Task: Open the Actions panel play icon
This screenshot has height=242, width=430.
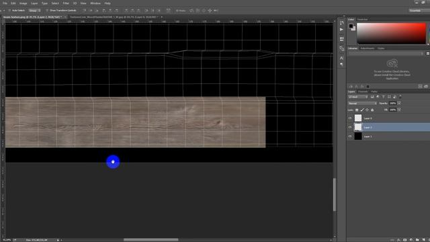Action: point(341,30)
